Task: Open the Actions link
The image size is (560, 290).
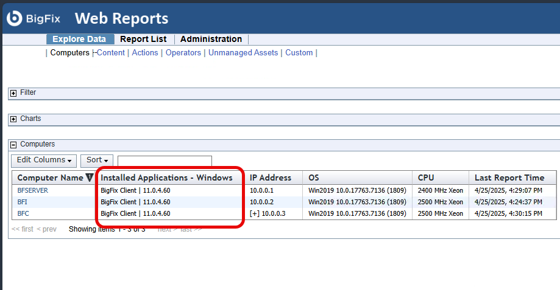Action: (x=145, y=53)
